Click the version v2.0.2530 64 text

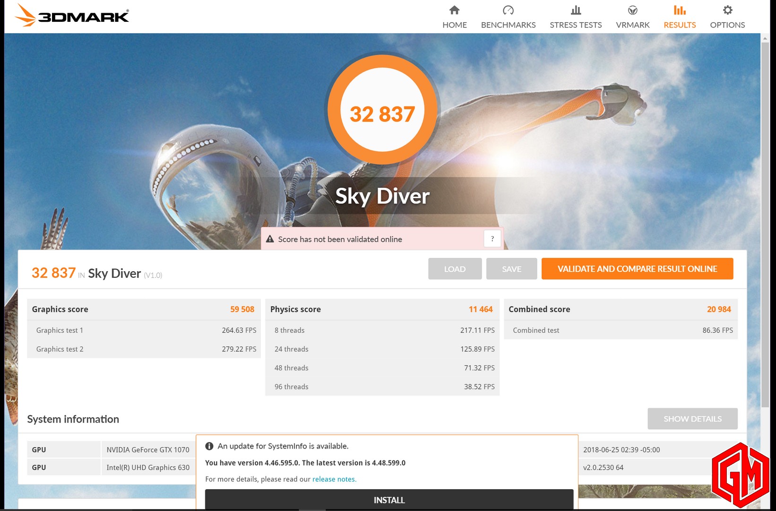coord(603,467)
